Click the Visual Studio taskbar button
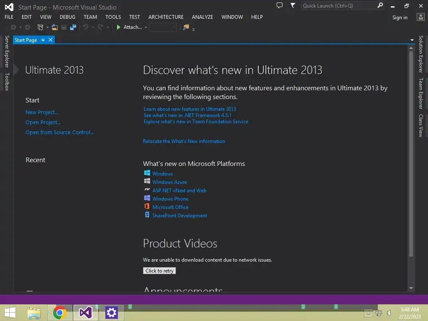428x321 pixels. pyautogui.click(x=85, y=313)
